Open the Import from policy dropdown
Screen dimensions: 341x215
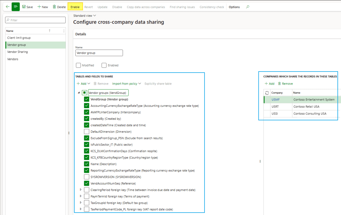coord(127,84)
